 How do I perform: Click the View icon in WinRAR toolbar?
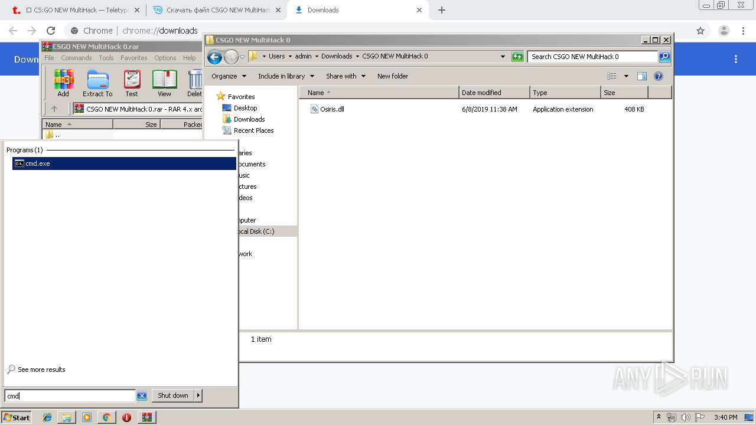coord(164,83)
